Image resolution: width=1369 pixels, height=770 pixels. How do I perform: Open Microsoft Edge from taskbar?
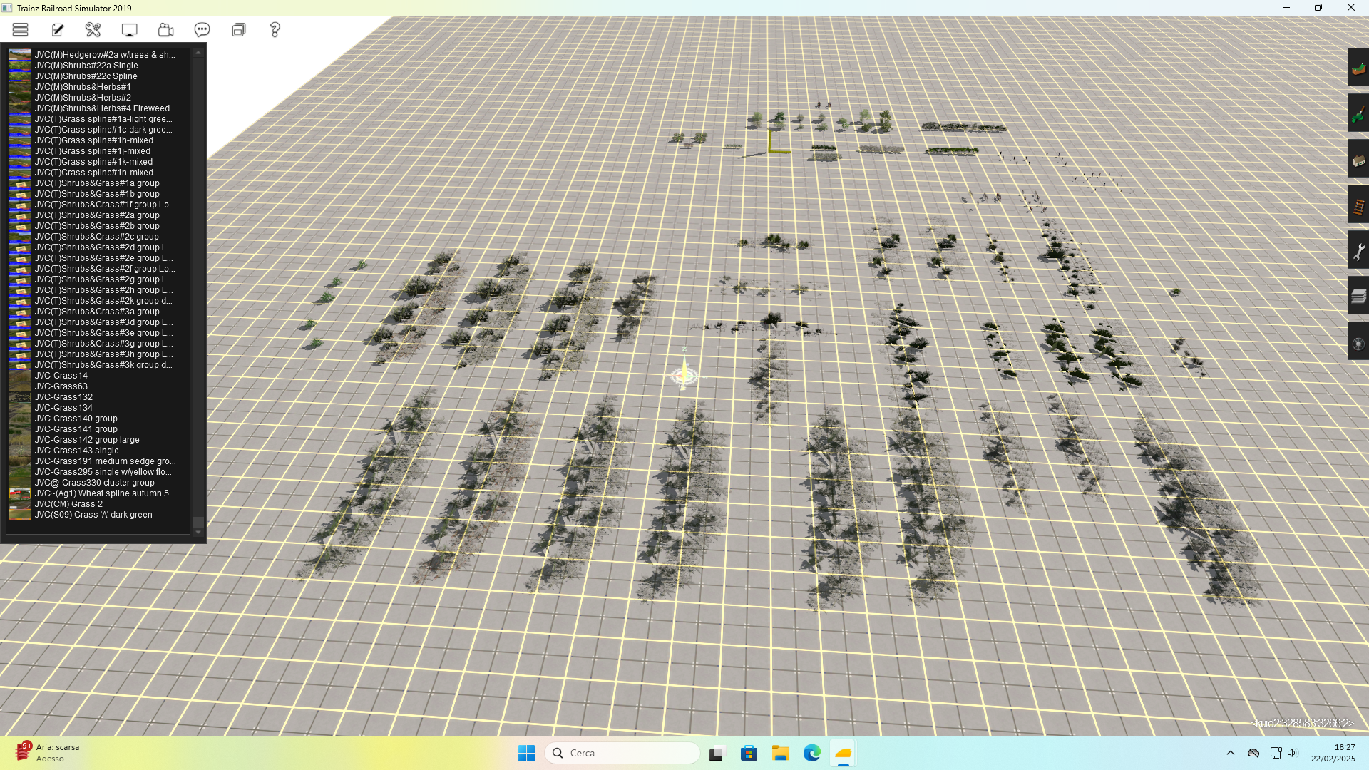pos(811,753)
